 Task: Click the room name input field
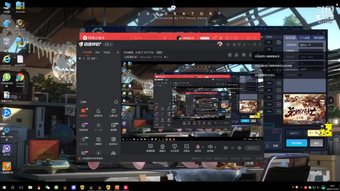click(x=311, y=45)
